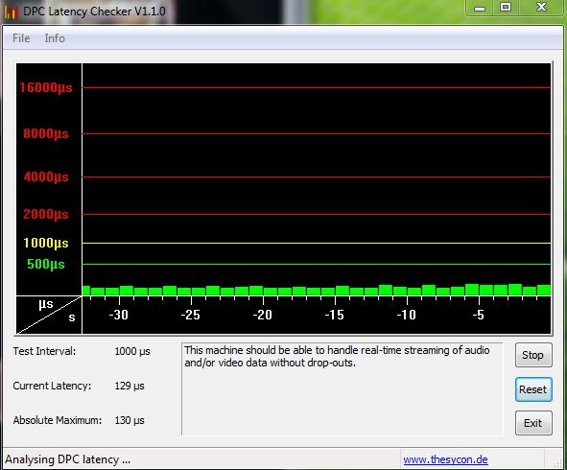Click the yellow 1000µs threshold line label
The height and width of the screenshot is (470, 567).
click(x=46, y=243)
